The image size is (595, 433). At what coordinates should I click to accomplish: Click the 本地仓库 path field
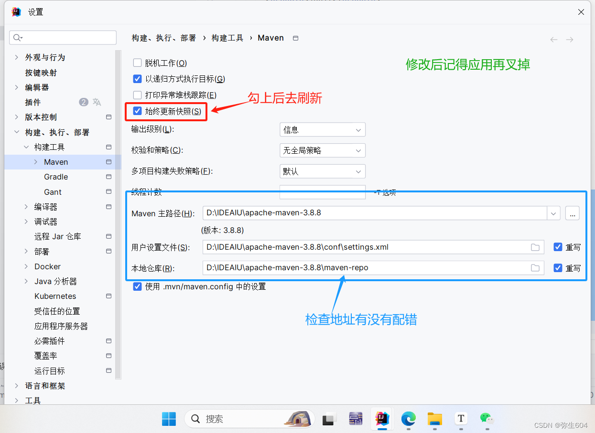point(373,268)
